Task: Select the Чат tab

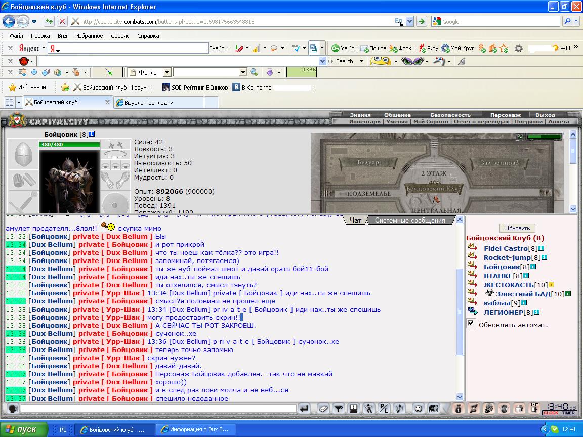Action: [355, 220]
